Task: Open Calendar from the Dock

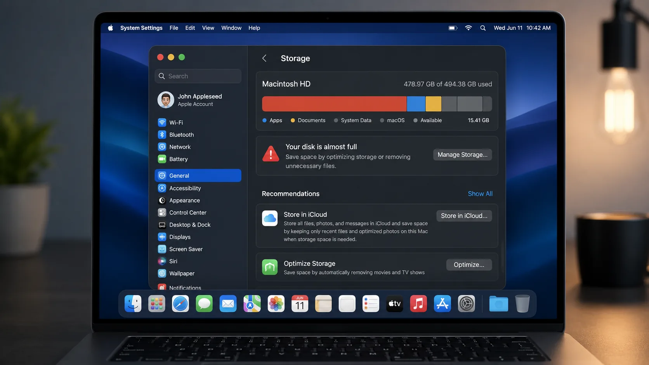Action: (300, 304)
